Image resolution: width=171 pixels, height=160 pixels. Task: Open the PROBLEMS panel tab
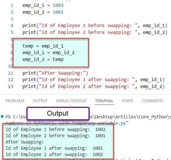click(15, 101)
